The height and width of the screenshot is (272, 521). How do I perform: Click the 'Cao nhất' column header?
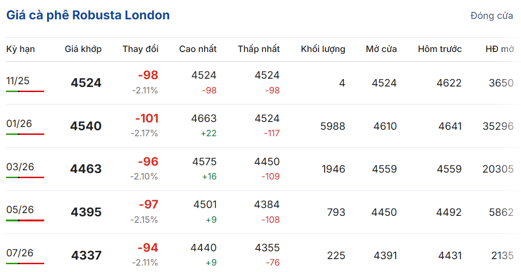[198, 49]
